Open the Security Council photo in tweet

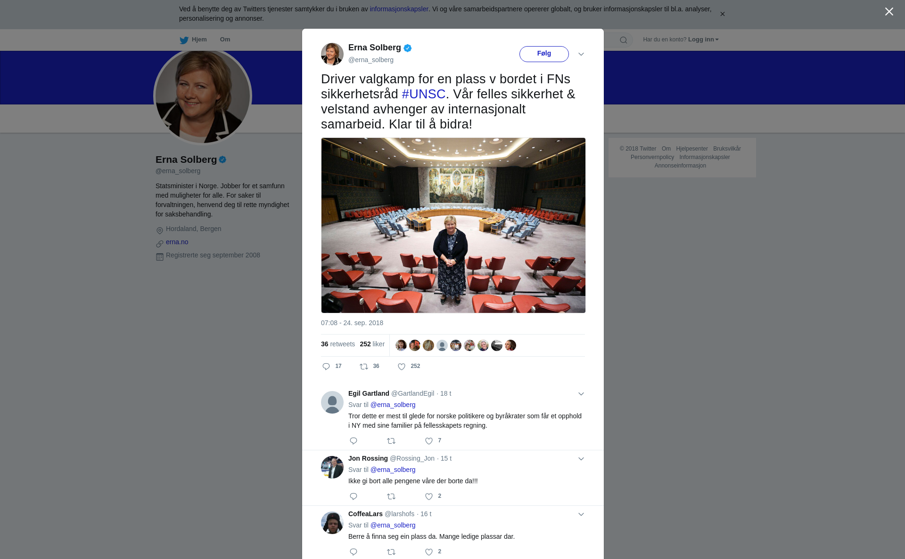click(453, 225)
